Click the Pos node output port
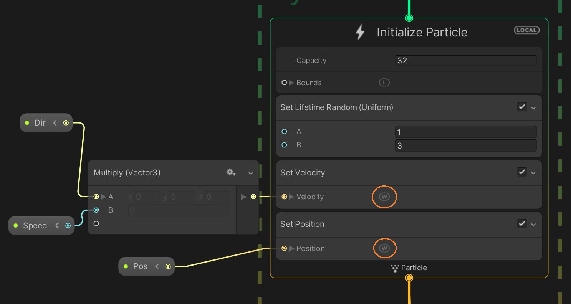Screen dimensions: 571x304 tap(168, 266)
